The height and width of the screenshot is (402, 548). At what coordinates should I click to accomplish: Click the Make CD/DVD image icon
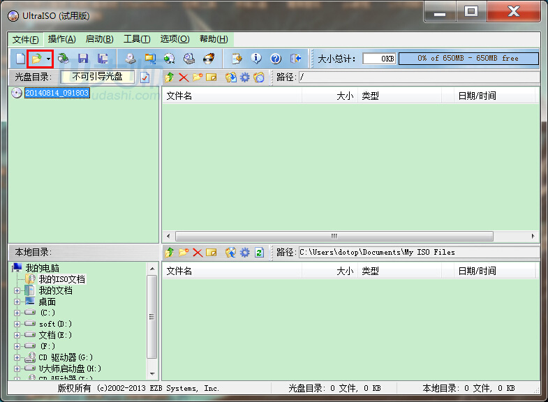coord(131,59)
